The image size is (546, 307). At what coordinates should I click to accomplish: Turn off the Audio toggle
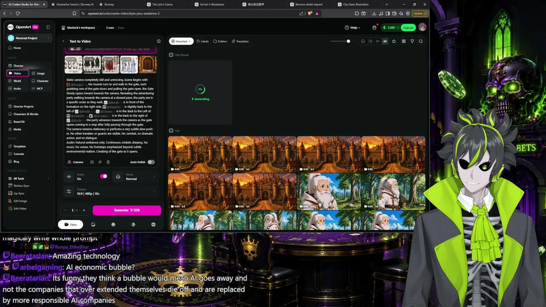[x=104, y=176]
